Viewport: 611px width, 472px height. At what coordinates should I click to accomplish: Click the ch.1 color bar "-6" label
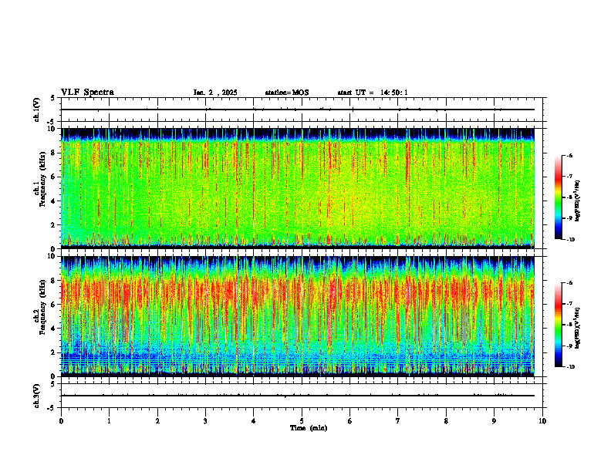click(569, 155)
